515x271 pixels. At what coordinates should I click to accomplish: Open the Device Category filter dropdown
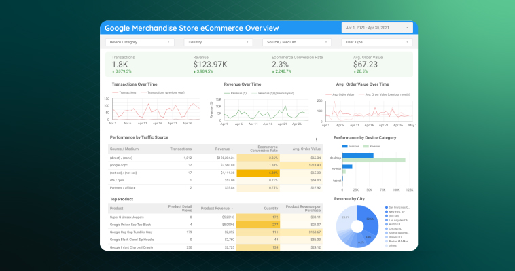139,42
